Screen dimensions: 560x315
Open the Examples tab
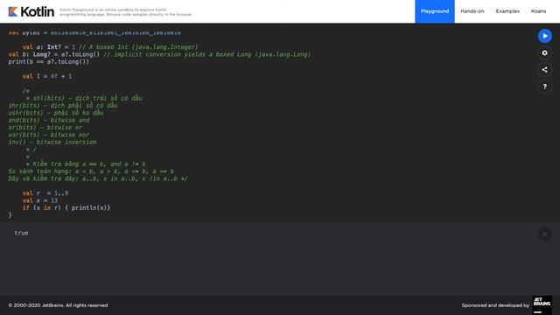[x=507, y=11]
